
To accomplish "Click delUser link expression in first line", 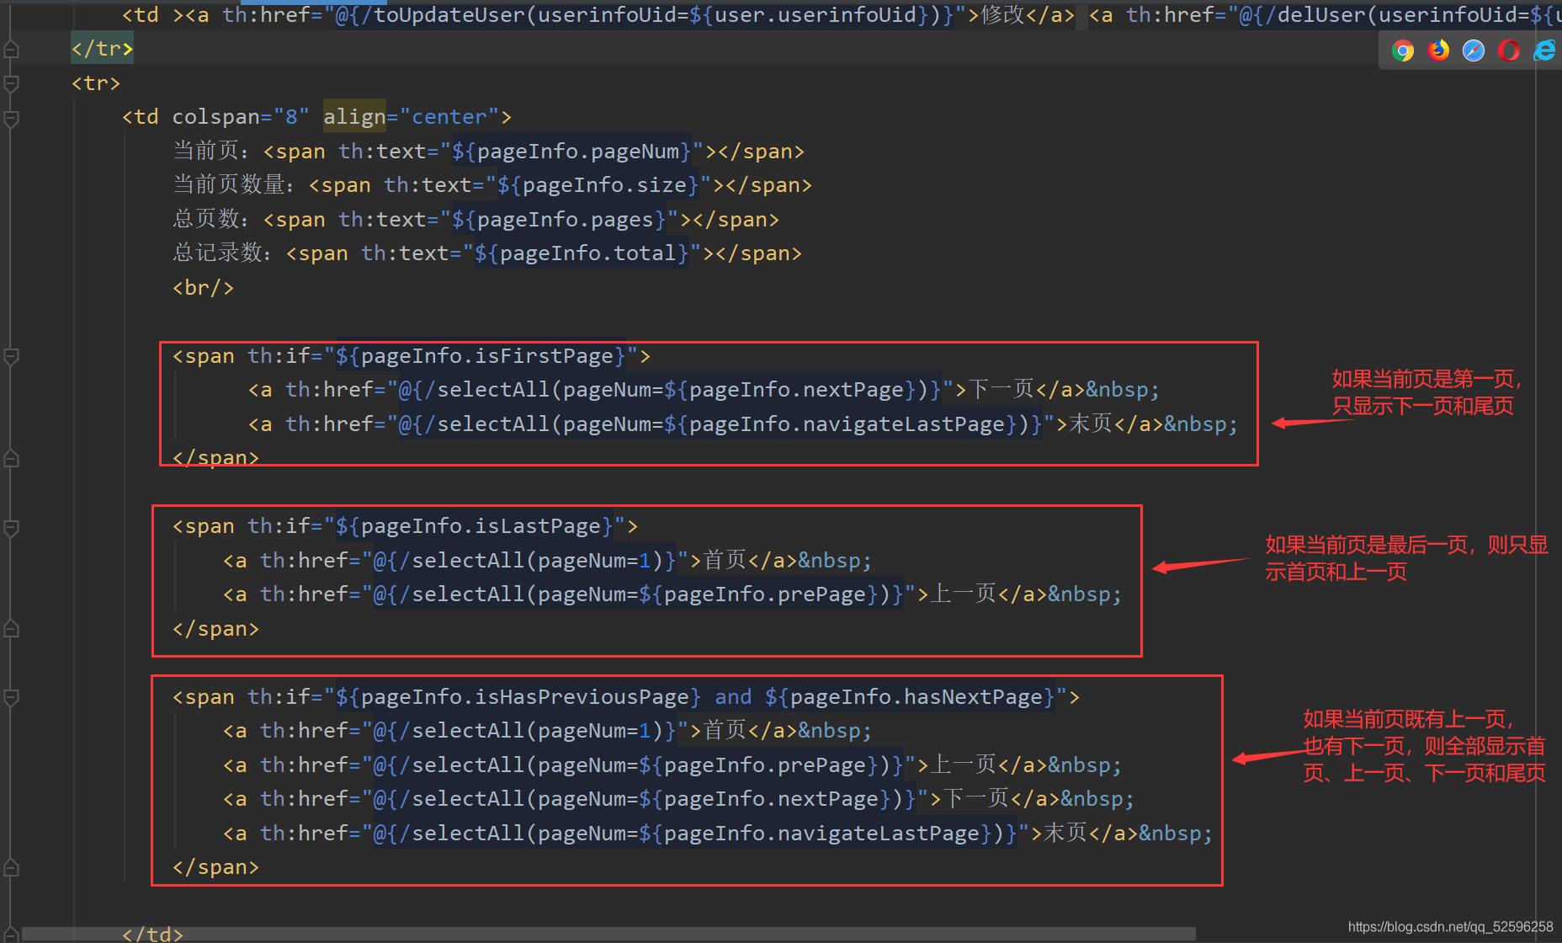I will pos(1400,15).
